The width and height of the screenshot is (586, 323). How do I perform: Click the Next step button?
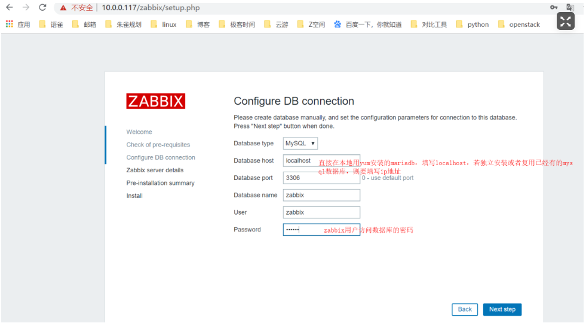point(502,309)
